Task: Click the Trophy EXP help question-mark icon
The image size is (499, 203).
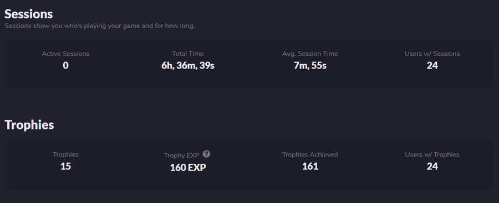Action: coord(206,154)
